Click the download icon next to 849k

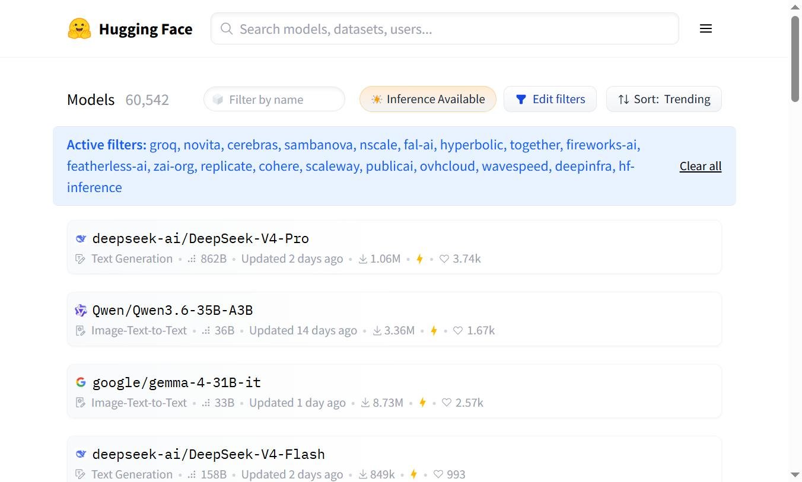pyautogui.click(x=362, y=474)
